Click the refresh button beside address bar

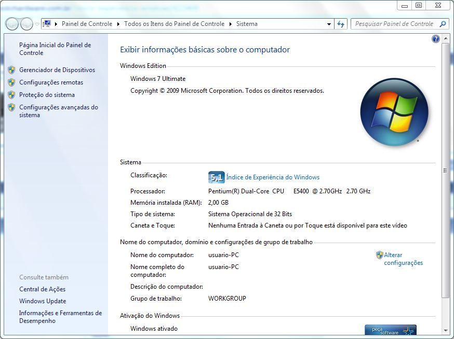tap(341, 24)
